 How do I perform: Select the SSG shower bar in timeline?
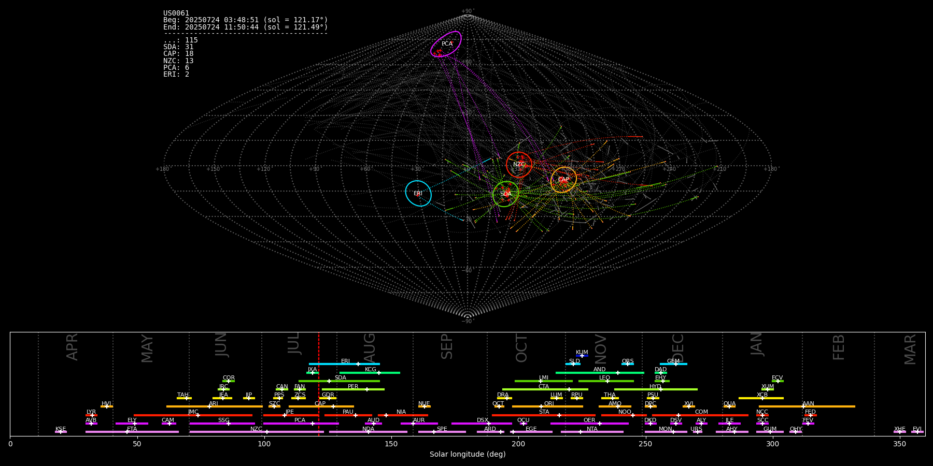click(x=222, y=424)
